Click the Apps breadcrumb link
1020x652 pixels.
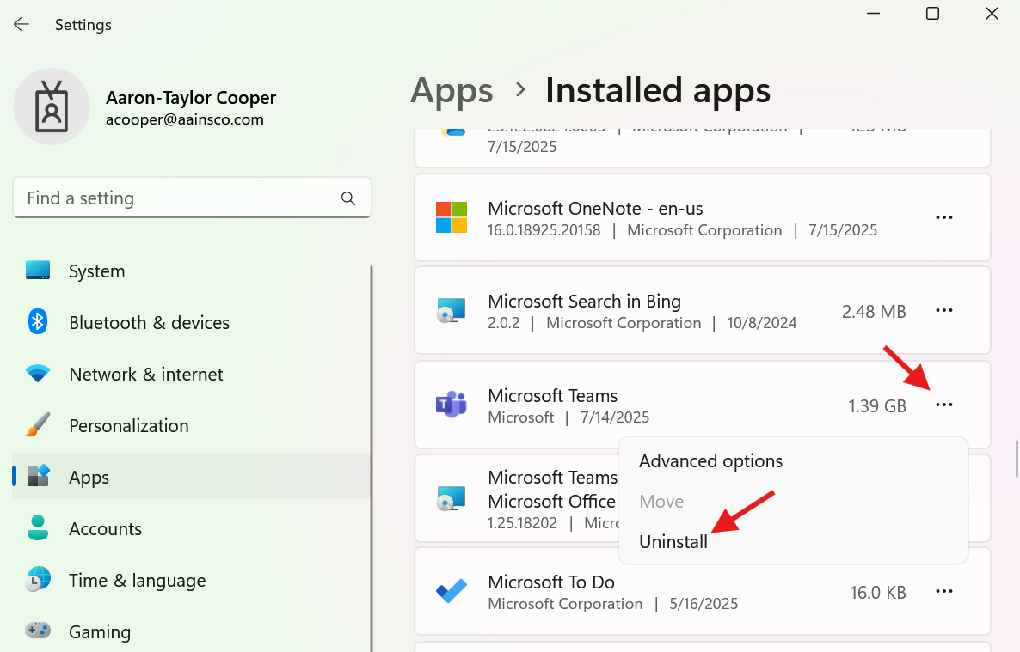[452, 90]
